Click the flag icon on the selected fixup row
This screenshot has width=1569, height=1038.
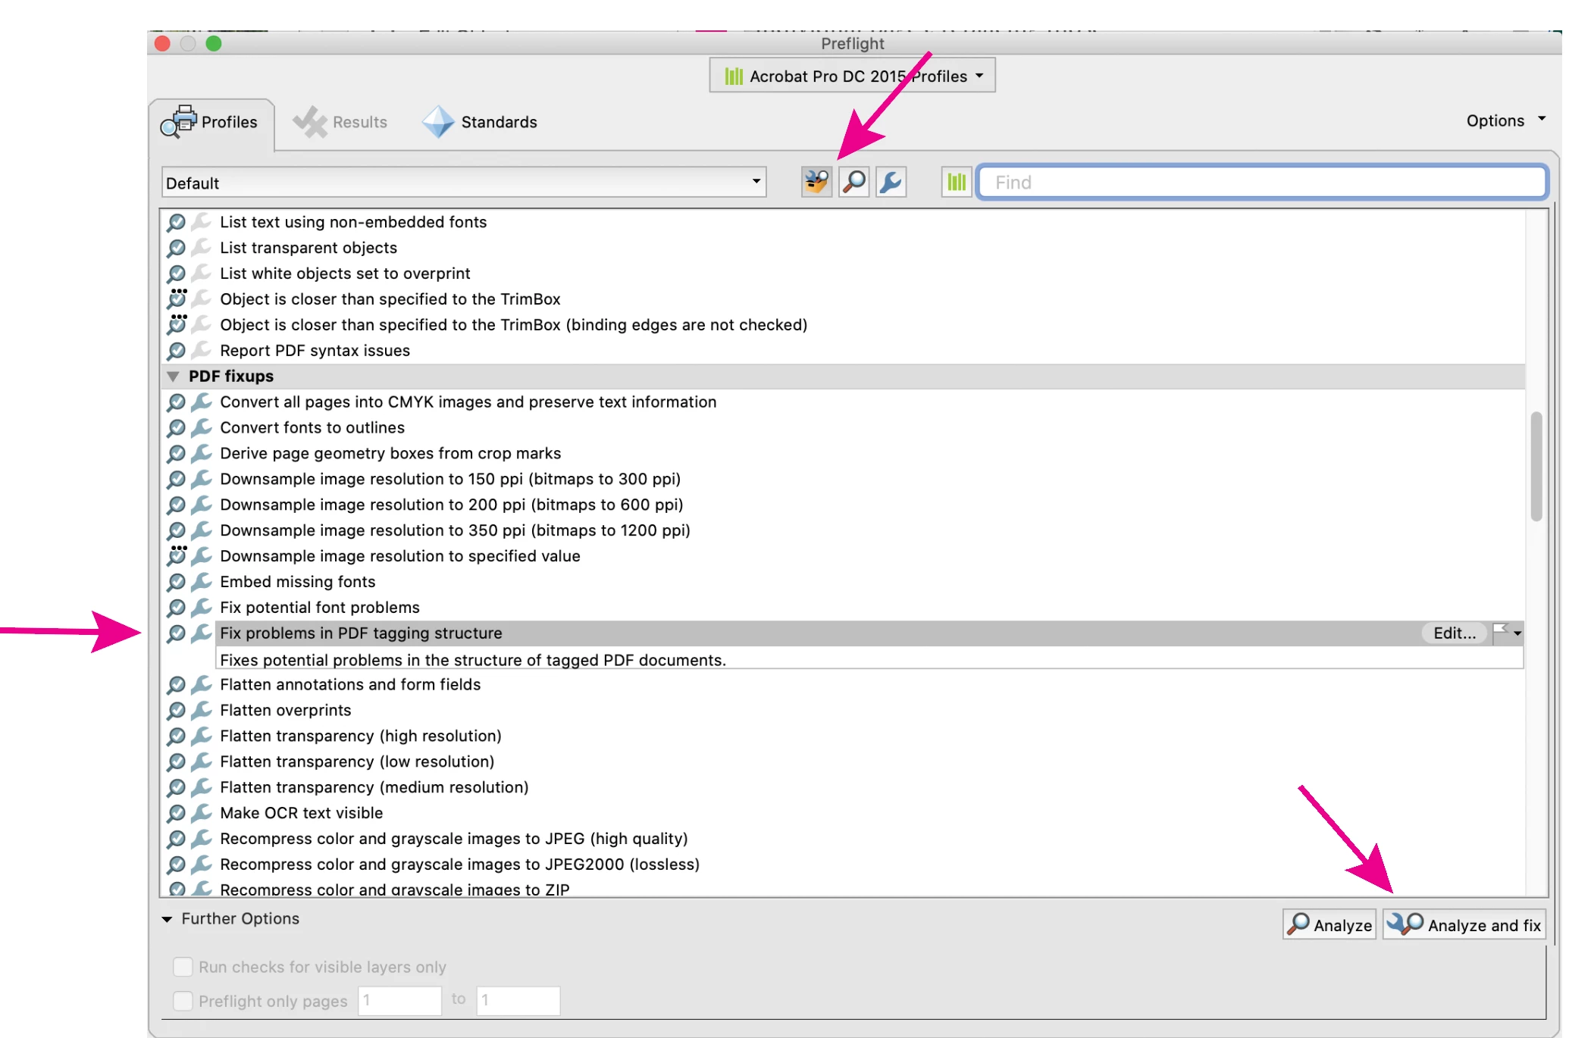1500,632
